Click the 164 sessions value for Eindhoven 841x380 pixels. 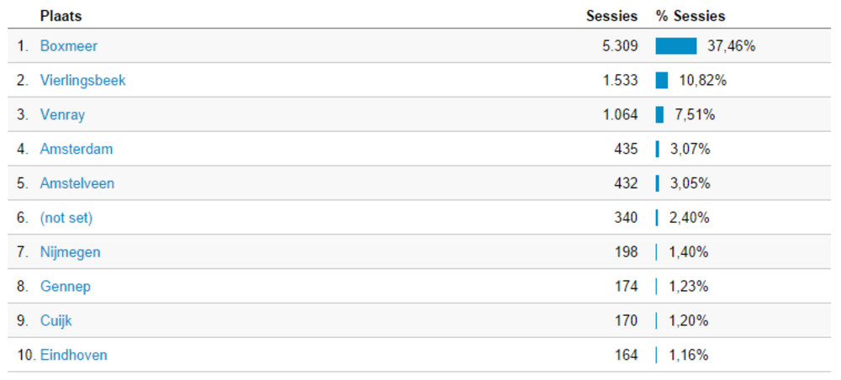click(626, 355)
